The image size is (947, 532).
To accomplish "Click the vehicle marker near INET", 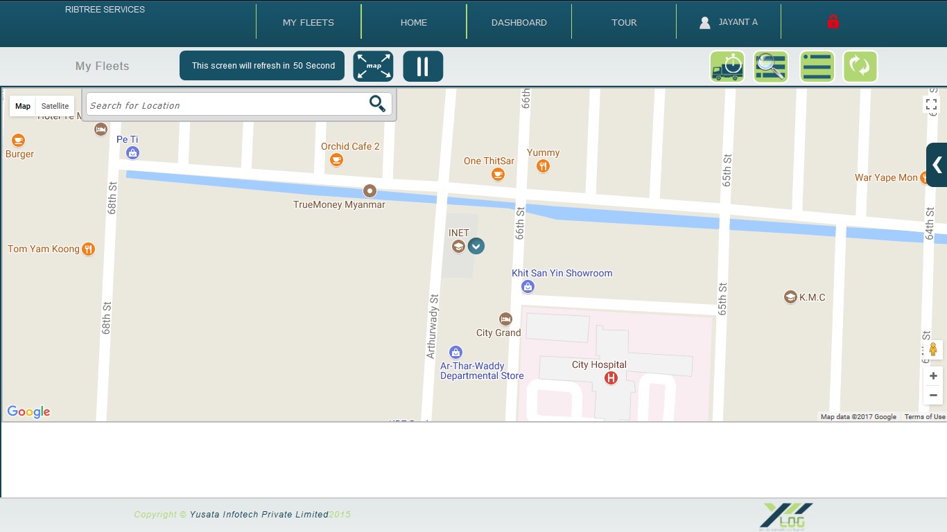I will pyautogui.click(x=476, y=246).
